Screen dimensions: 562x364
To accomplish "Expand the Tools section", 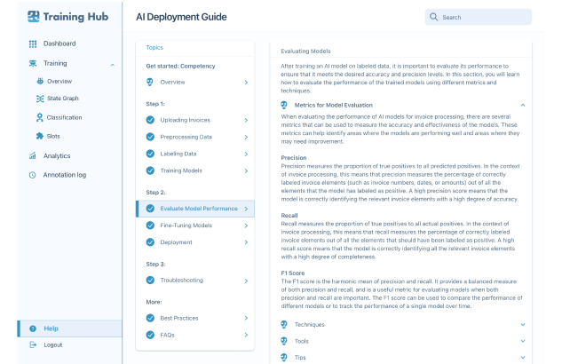I will (523, 341).
